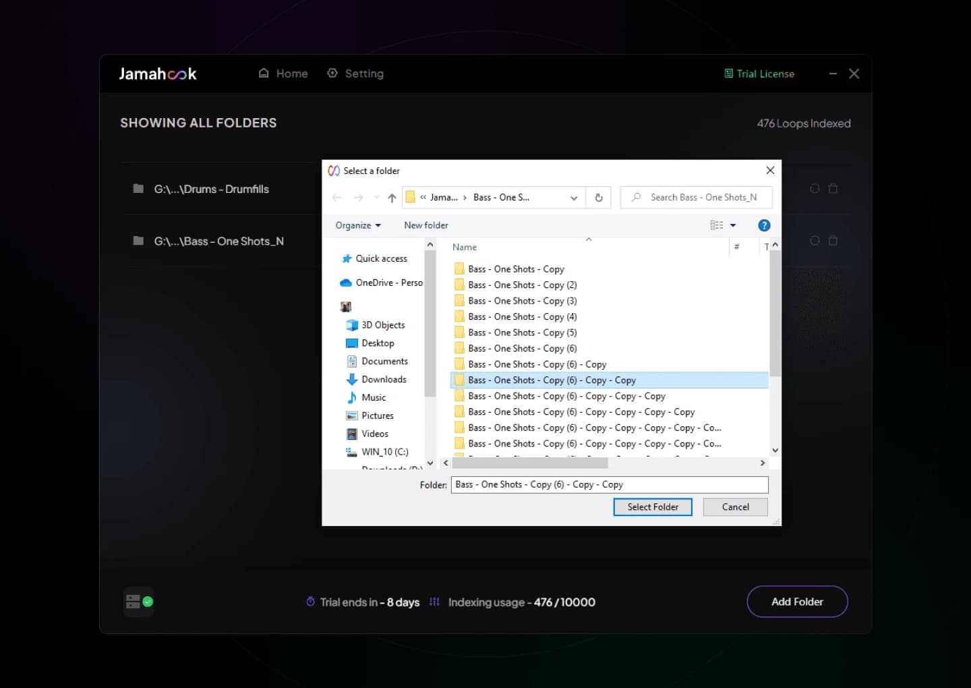
Task: Open the Organize dropdown menu
Action: pos(357,225)
